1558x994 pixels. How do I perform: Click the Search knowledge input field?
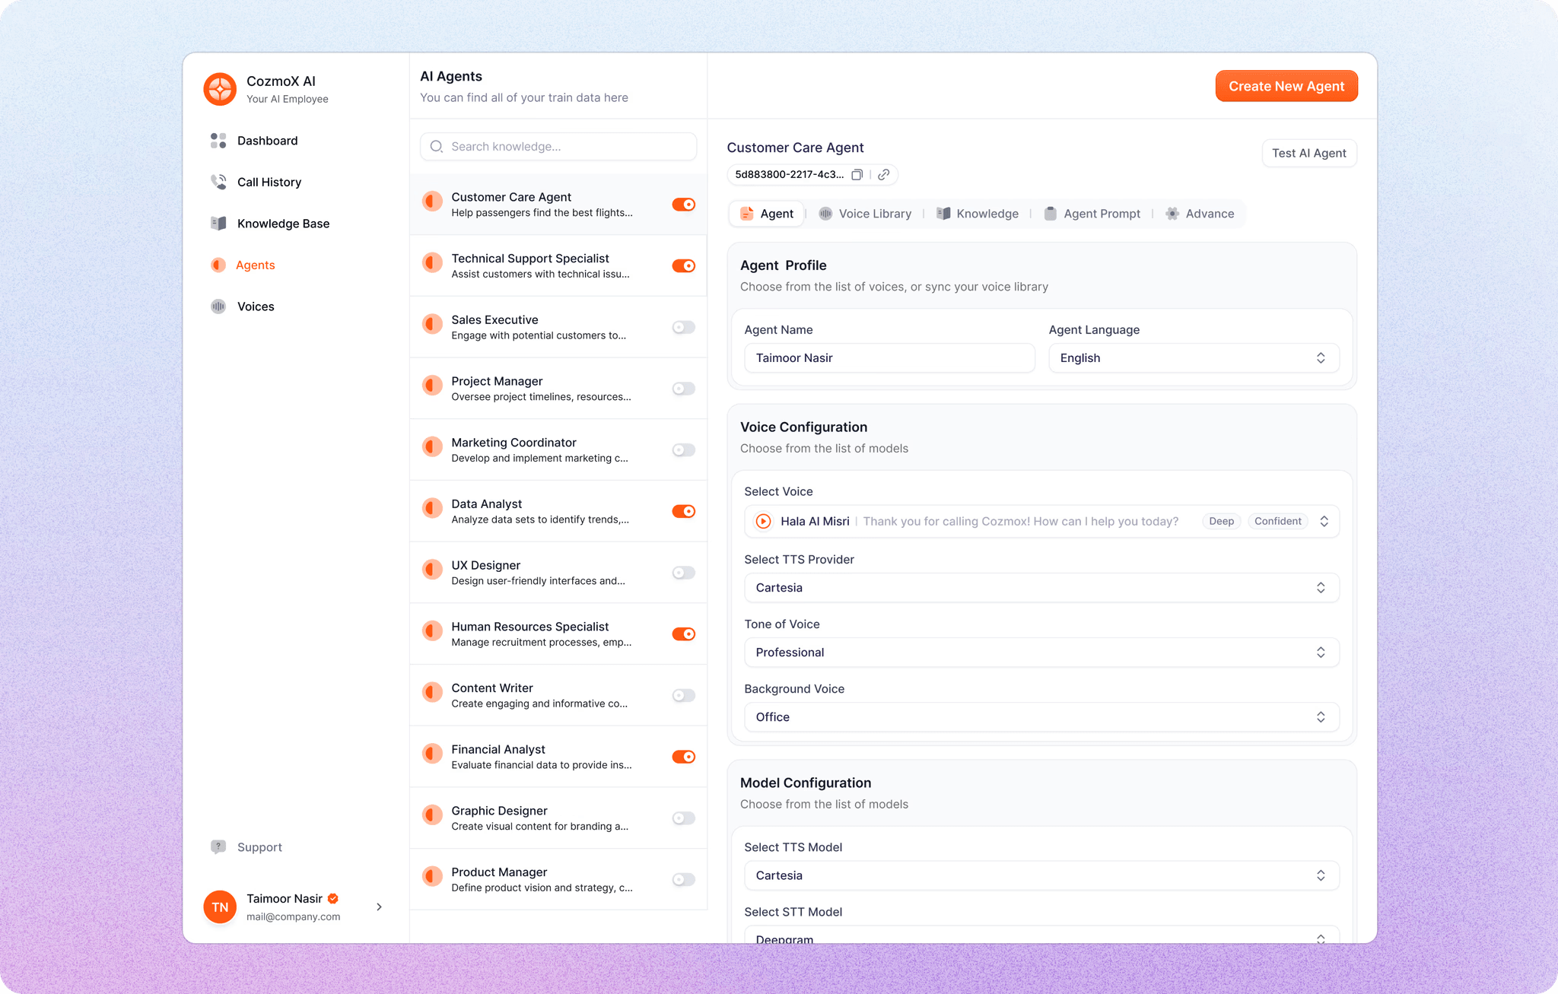[558, 146]
